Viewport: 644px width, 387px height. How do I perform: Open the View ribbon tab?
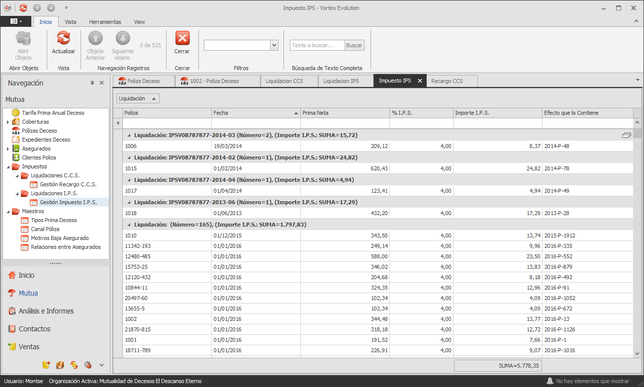[x=139, y=22]
